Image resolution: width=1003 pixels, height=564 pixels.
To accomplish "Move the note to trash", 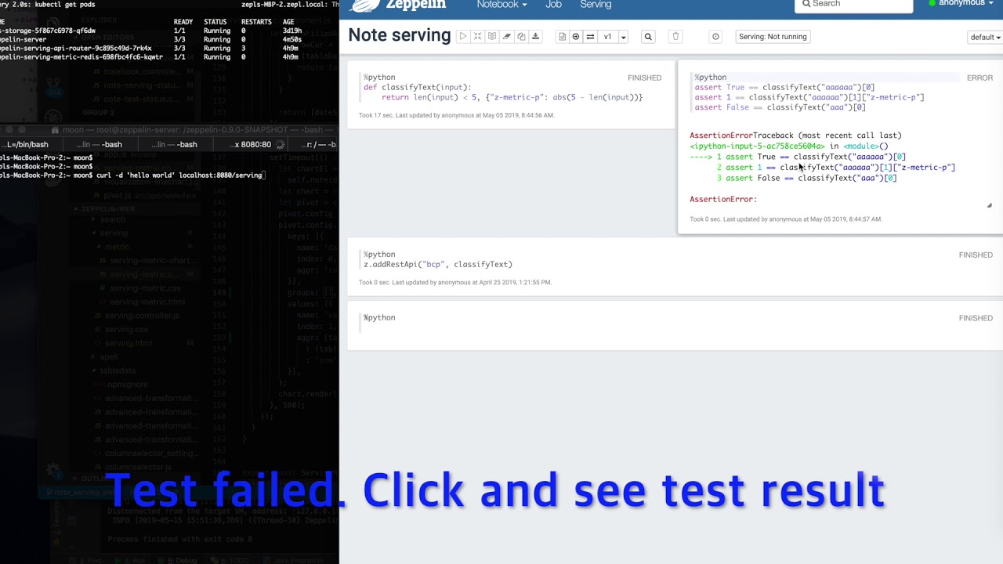I will 675,37.
